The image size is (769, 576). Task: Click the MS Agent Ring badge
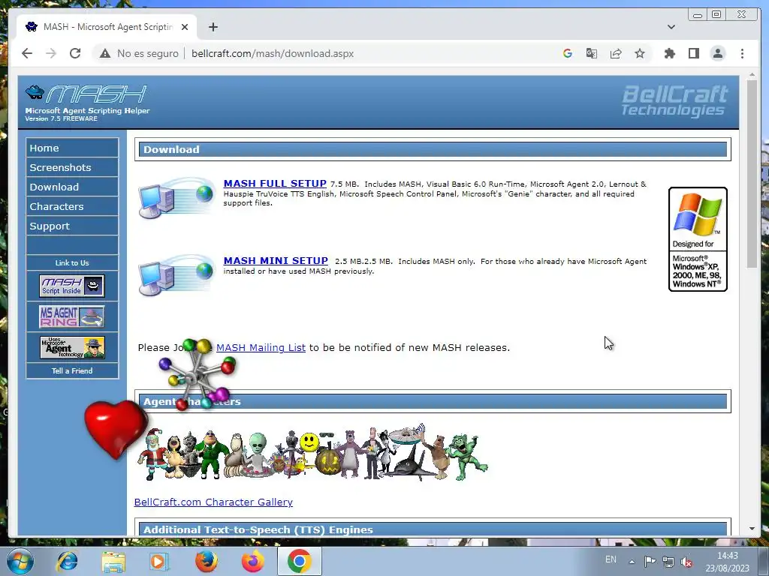pos(72,316)
